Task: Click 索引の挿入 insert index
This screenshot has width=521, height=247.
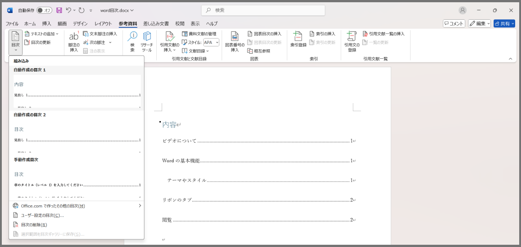Action: (x=322, y=34)
